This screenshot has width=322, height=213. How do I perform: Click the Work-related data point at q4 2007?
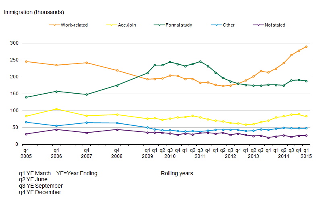[x=87, y=63]
